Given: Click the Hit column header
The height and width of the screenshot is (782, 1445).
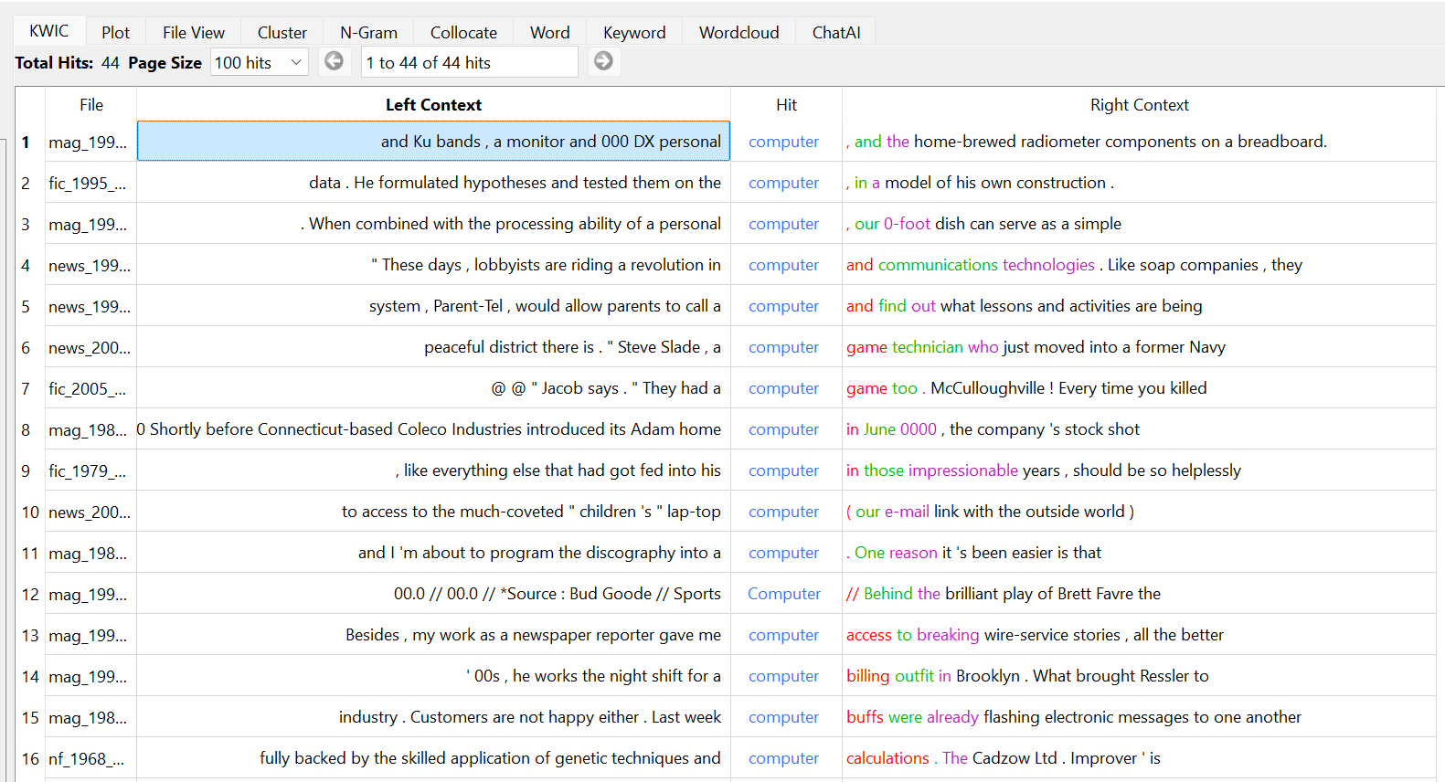Looking at the screenshot, I should [x=786, y=105].
